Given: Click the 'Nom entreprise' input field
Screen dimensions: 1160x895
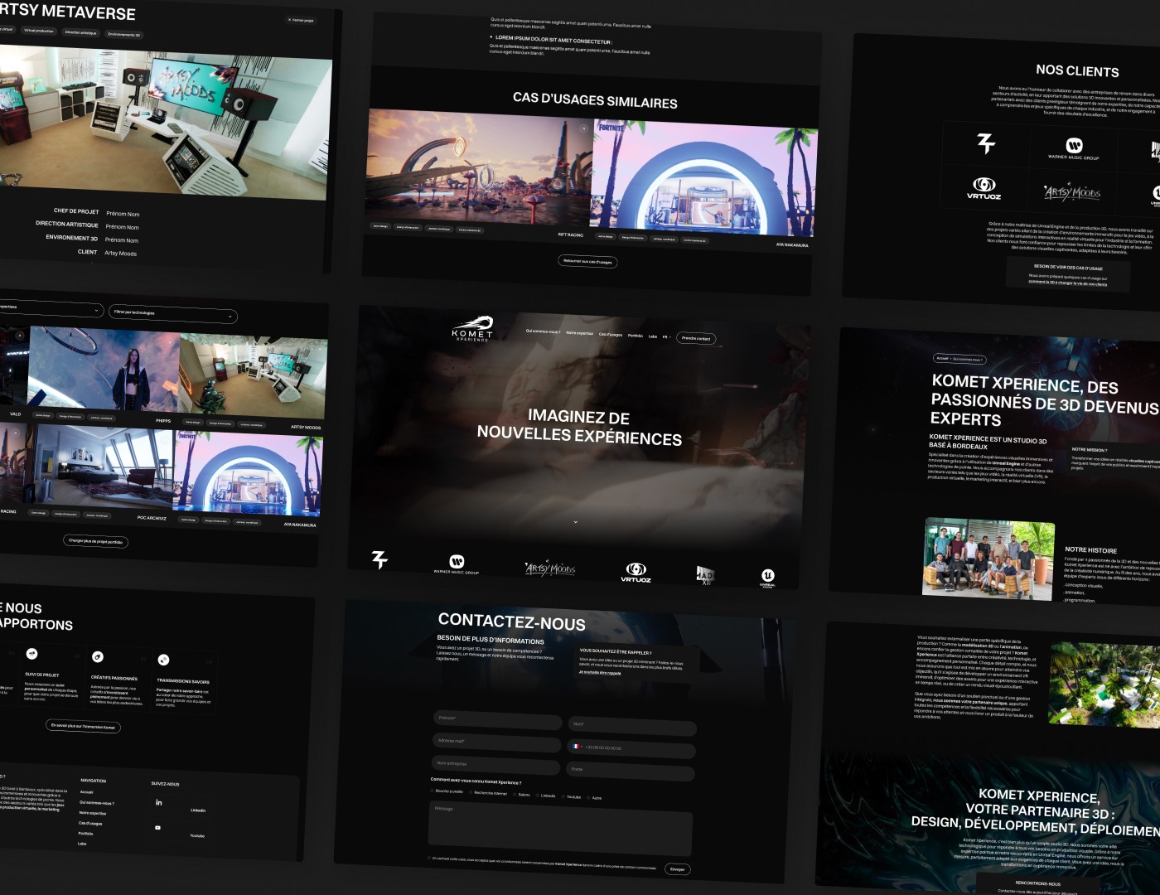Looking at the screenshot, I should point(495,764).
